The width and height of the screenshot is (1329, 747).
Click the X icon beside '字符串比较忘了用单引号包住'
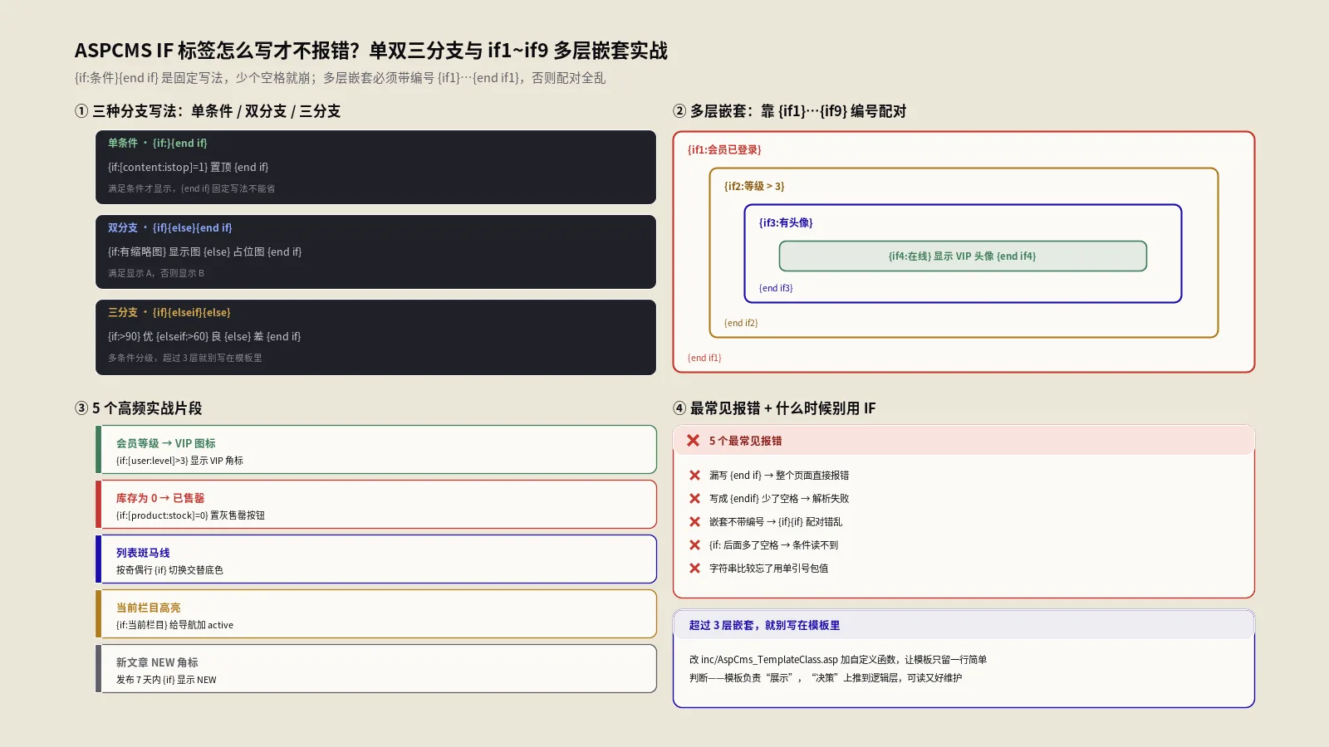click(694, 569)
